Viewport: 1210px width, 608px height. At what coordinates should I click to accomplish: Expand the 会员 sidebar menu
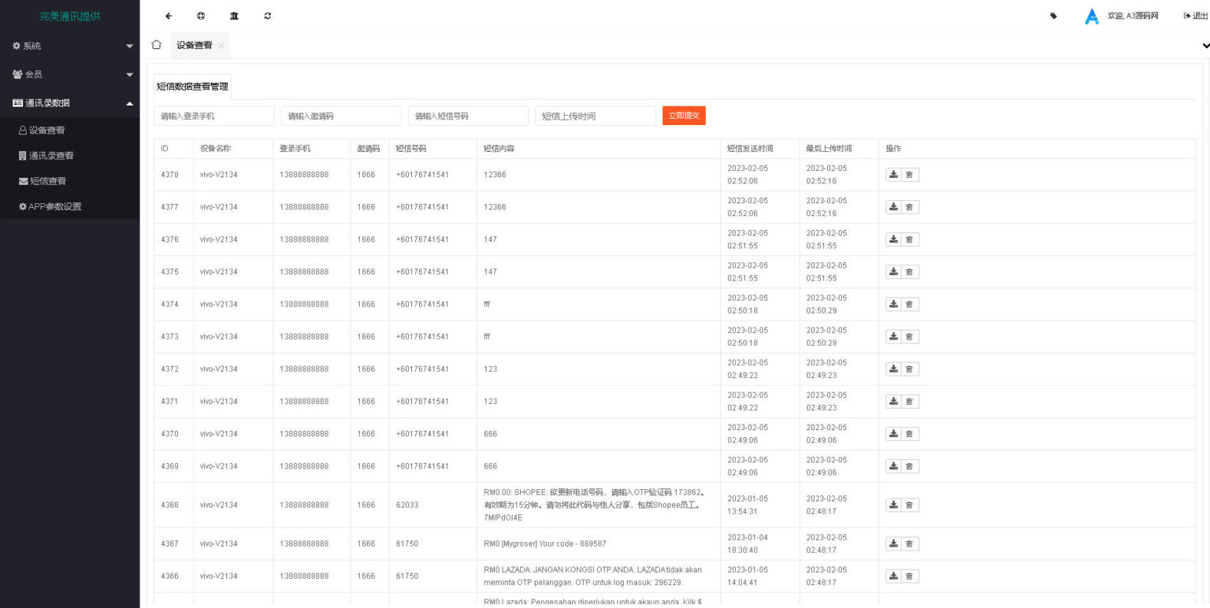(70, 74)
